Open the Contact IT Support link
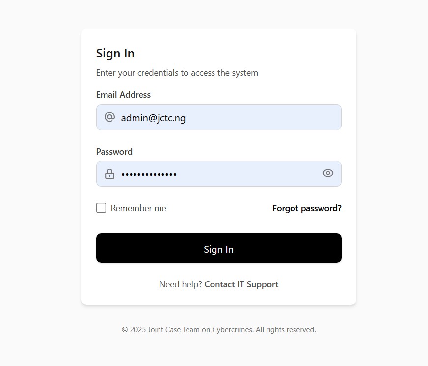This screenshot has height=366, width=428. pos(241,284)
